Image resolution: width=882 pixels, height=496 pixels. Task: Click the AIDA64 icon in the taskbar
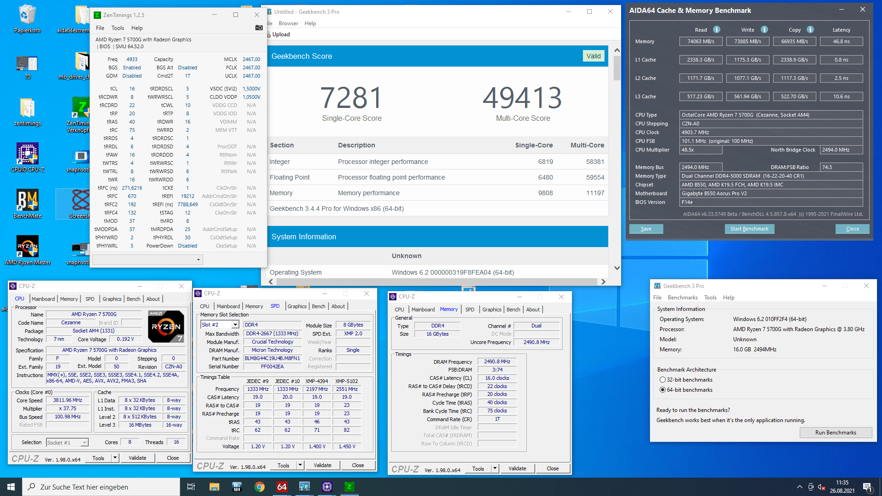point(282,487)
